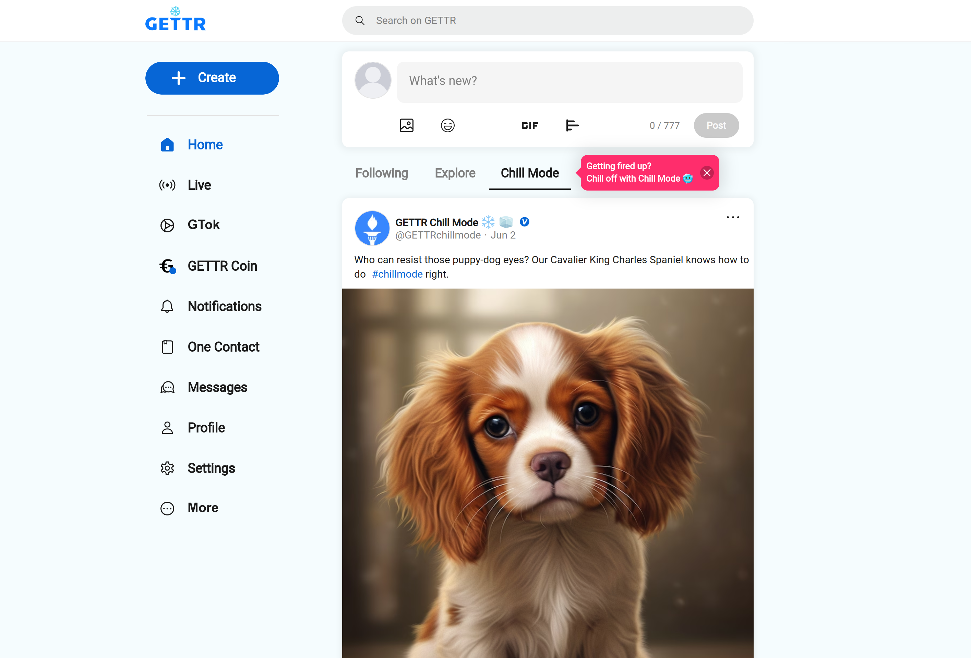Screen dimensions: 971x658
Task: Click the Notifications bell icon
Action: pyautogui.click(x=167, y=306)
